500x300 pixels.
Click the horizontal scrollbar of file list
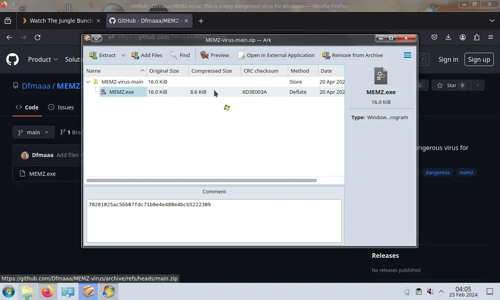(x=201, y=180)
